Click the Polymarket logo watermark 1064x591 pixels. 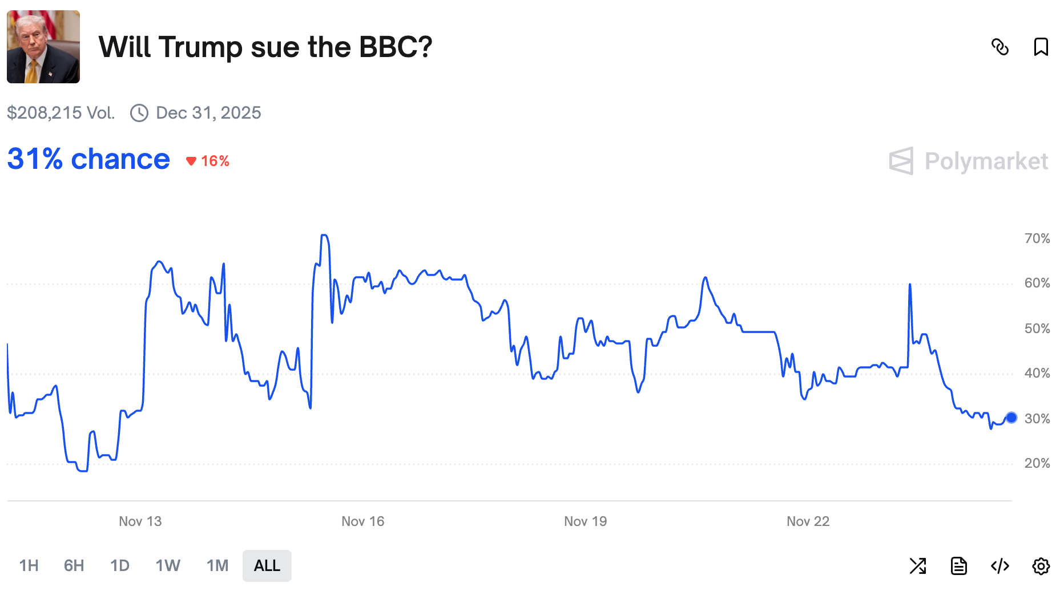coord(969,161)
